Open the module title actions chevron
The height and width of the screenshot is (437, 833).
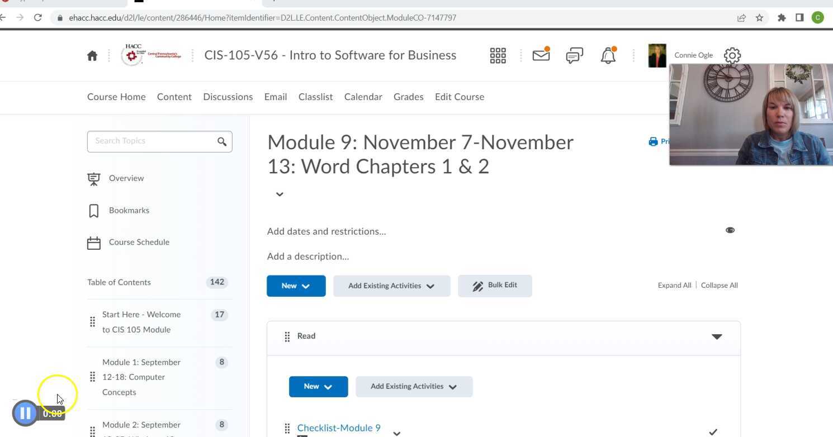280,194
